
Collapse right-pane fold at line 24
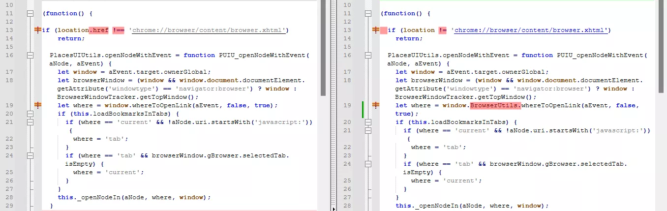click(368, 164)
